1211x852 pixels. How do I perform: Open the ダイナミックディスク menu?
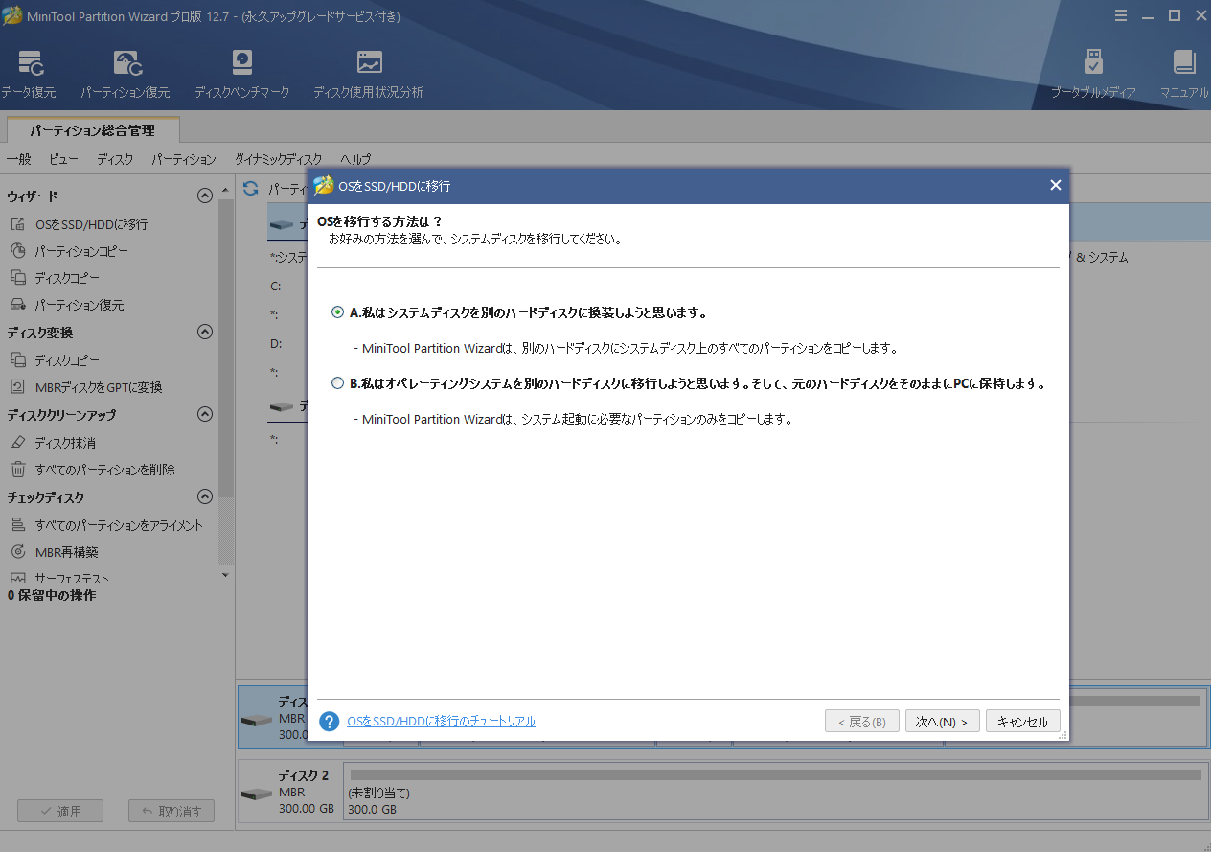coord(279,159)
